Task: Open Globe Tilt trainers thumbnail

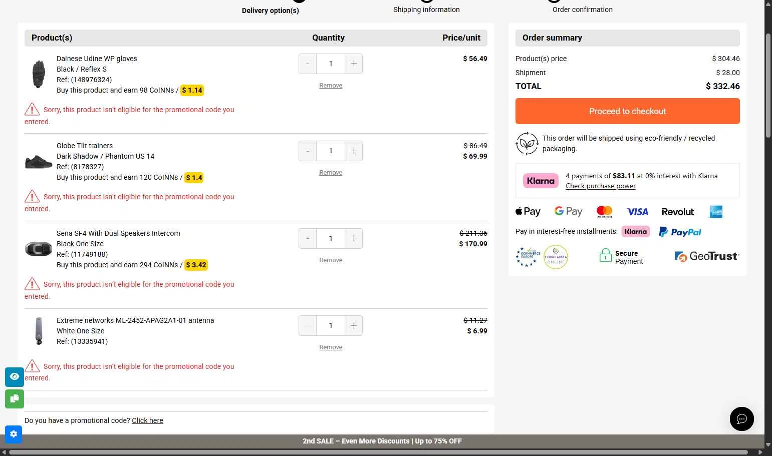Action: pos(39,162)
